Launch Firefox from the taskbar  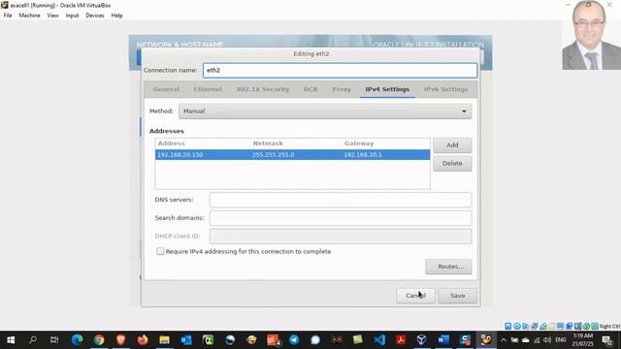[x=143, y=340]
